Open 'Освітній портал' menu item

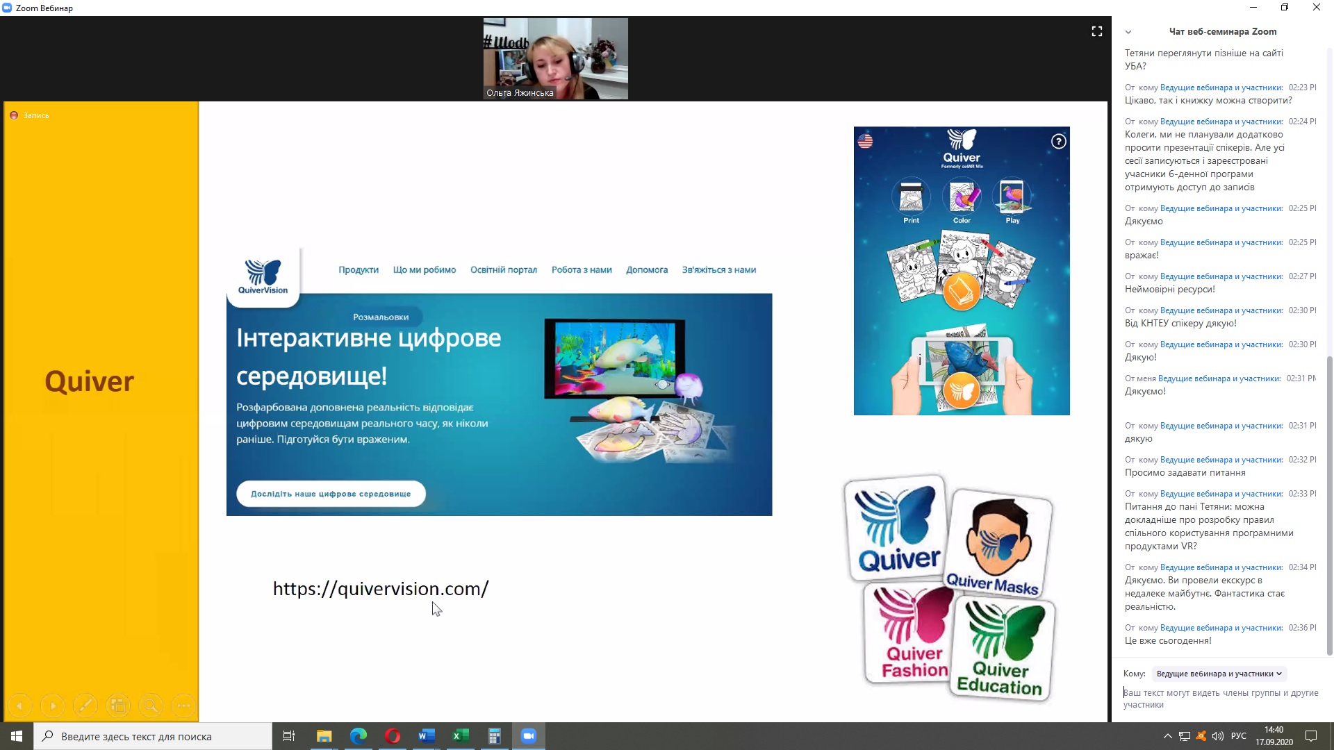[504, 270]
